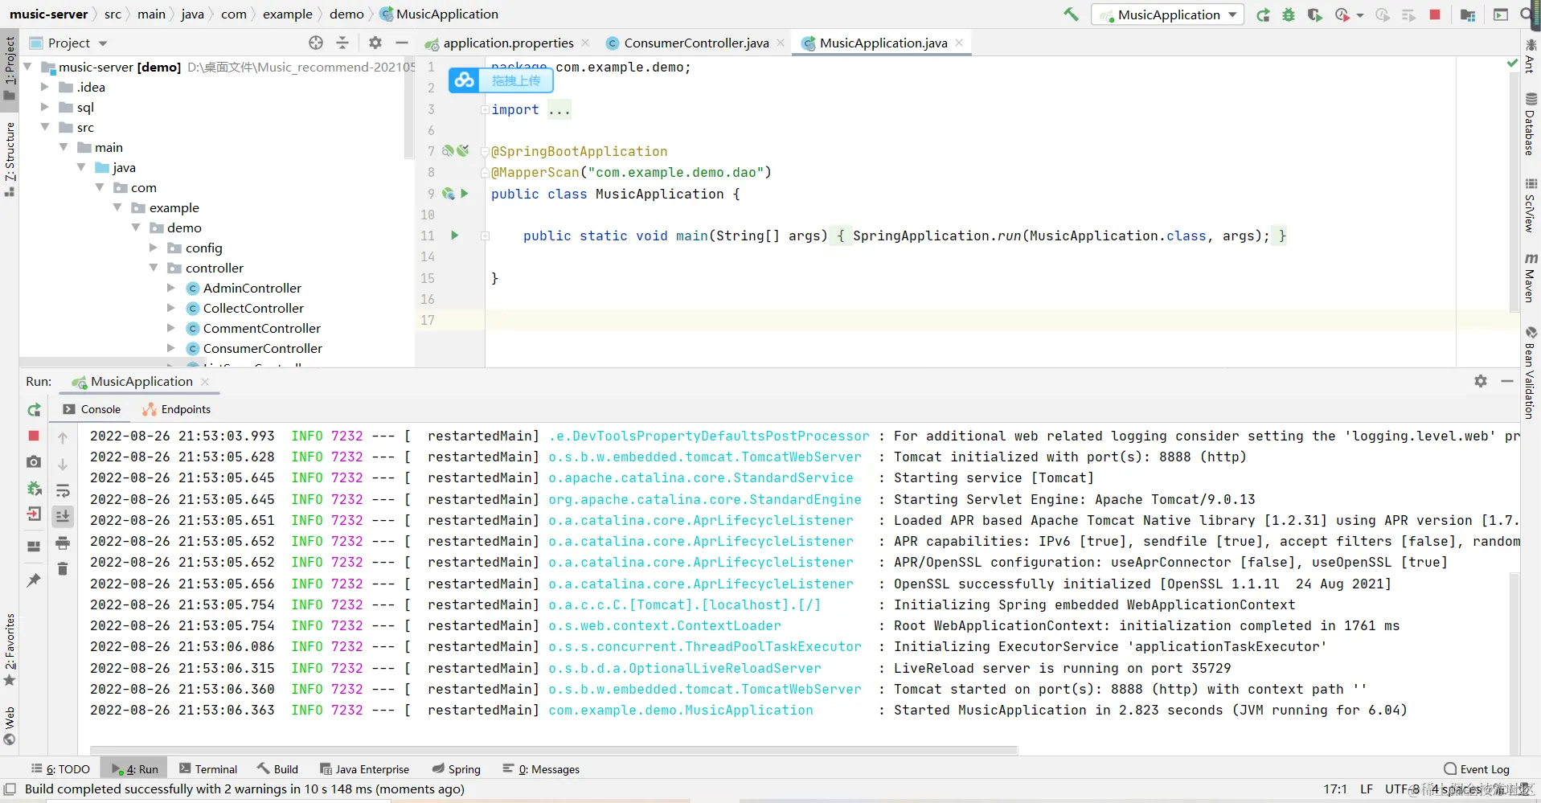
Task: Take thread dump with camera icon
Action: [34, 462]
